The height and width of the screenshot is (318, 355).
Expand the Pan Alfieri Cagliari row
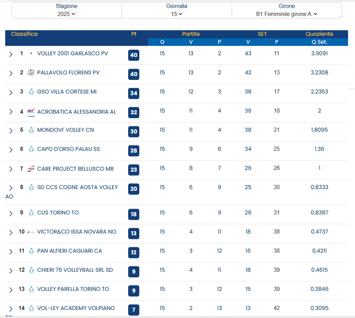click(11, 251)
